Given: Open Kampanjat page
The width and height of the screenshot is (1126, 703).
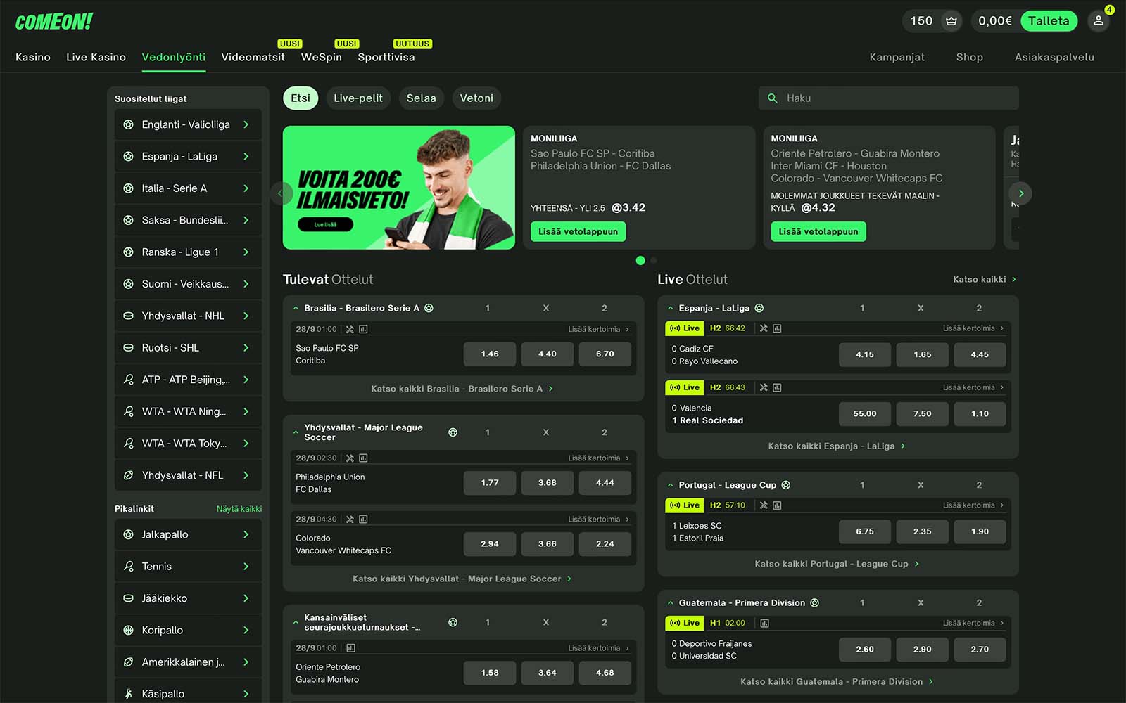Looking at the screenshot, I should click(x=897, y=57).
